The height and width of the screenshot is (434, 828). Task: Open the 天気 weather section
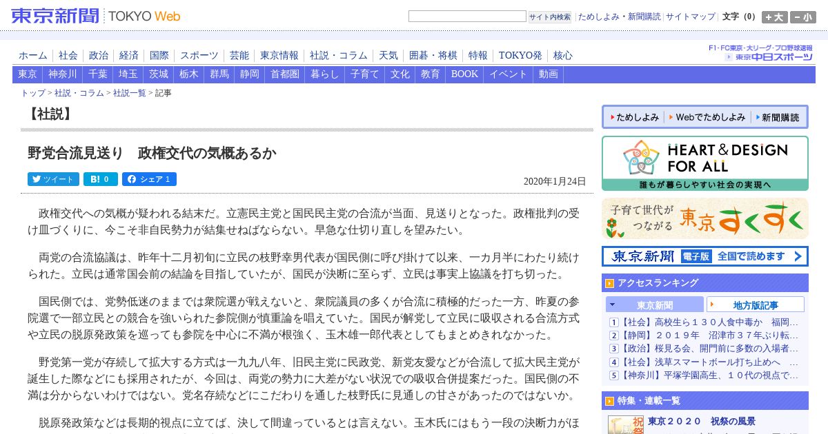388,55
